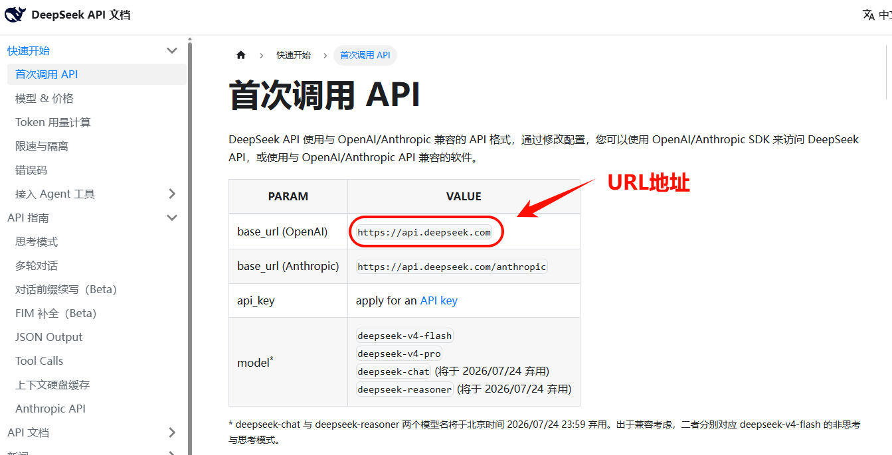This screenshot has width=892, height=455.
Task: Go to 限速与隔离 sidebar entry
Action: 42,146
